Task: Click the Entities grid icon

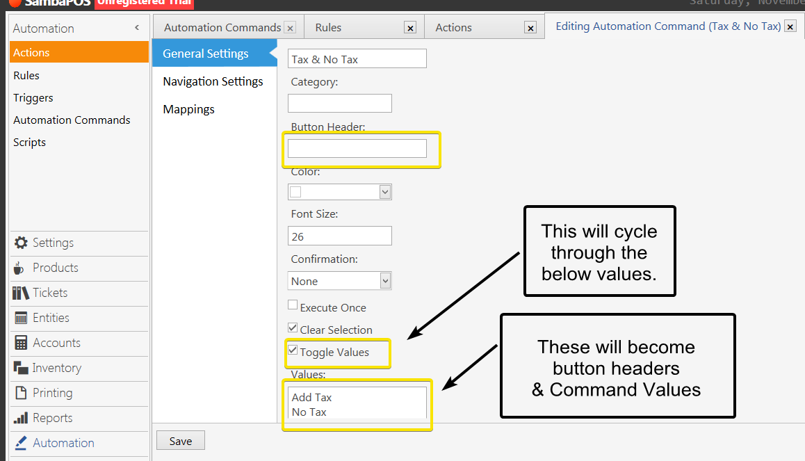Action: tap(20, 318)
